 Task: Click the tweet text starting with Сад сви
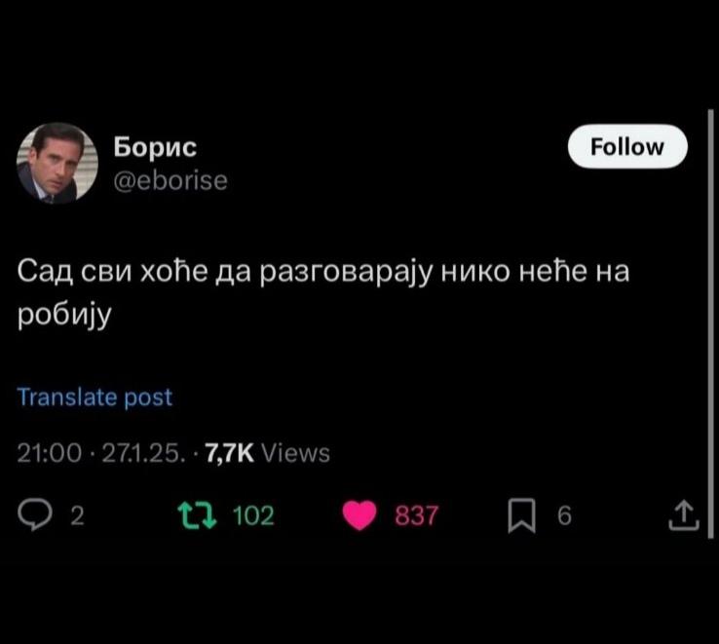[x=323, y=292]
